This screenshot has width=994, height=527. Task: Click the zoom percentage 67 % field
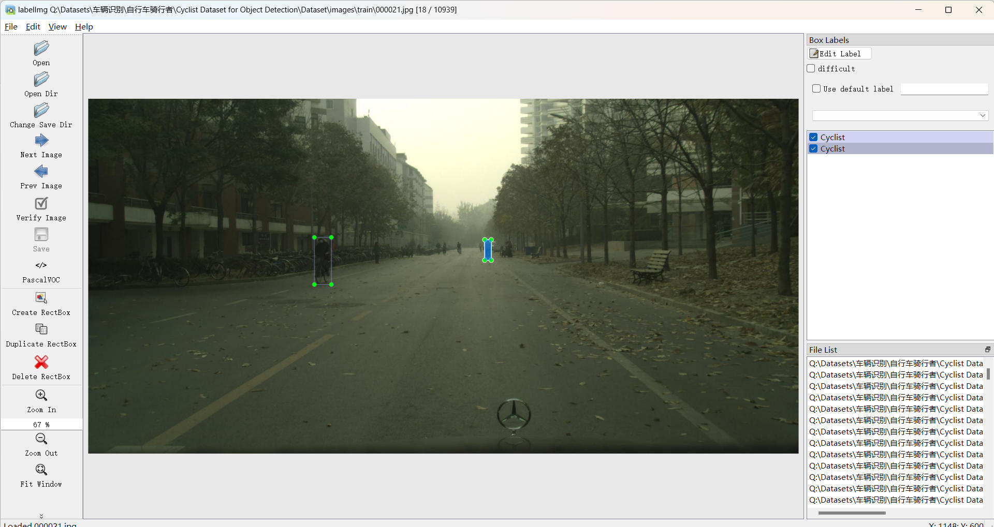(x=41, y=424)
